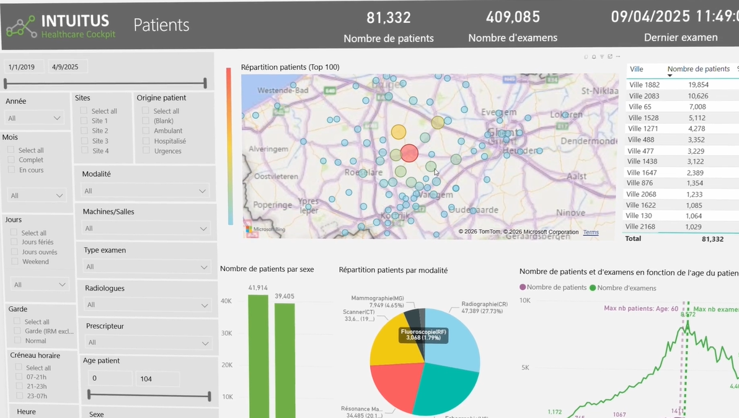
Task: Click the copy icon above the map
Action: (x=586, y=56)
